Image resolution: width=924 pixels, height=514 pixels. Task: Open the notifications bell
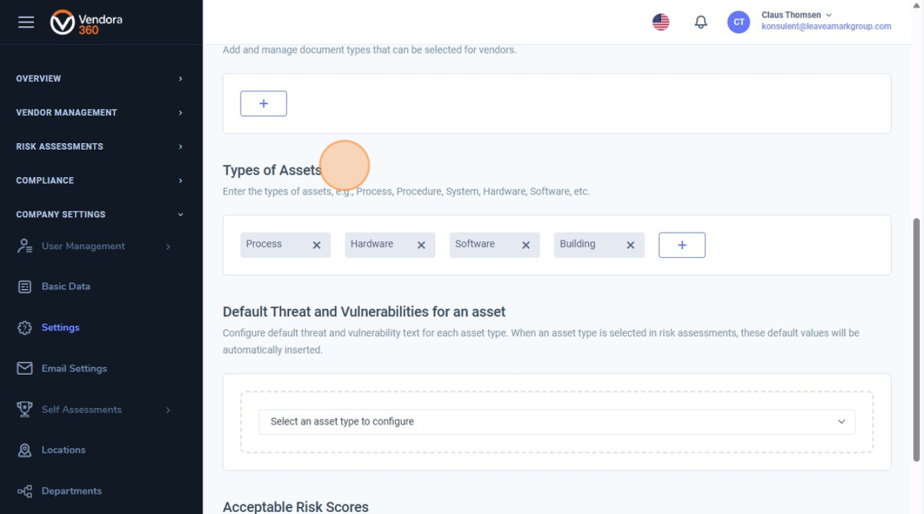pos(701,22)
